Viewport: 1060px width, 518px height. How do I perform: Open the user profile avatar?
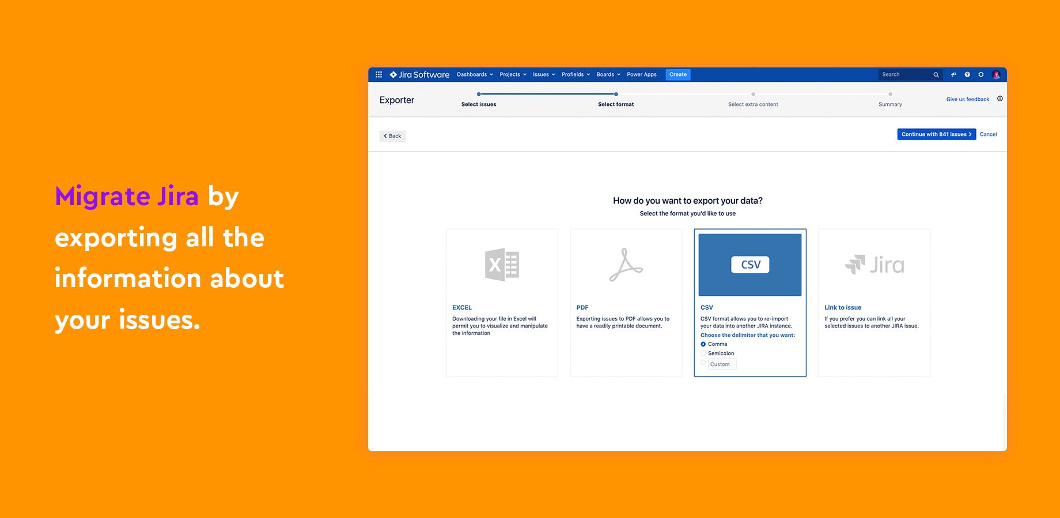tap(996, 74)
